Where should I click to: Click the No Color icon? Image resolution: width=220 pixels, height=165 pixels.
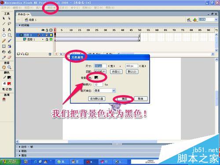[7, 89]
